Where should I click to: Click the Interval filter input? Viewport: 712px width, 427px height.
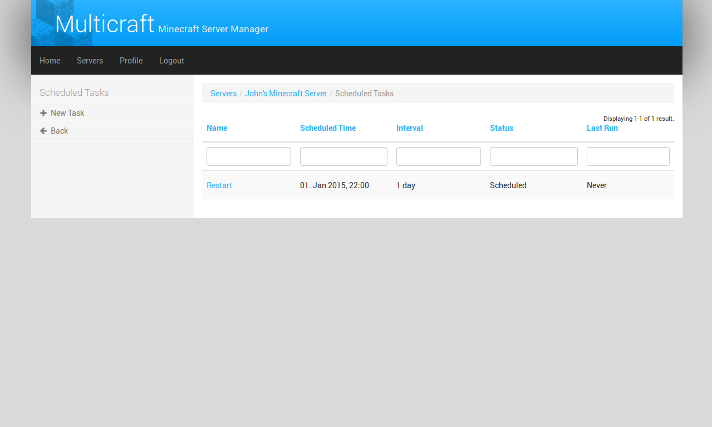438,156
